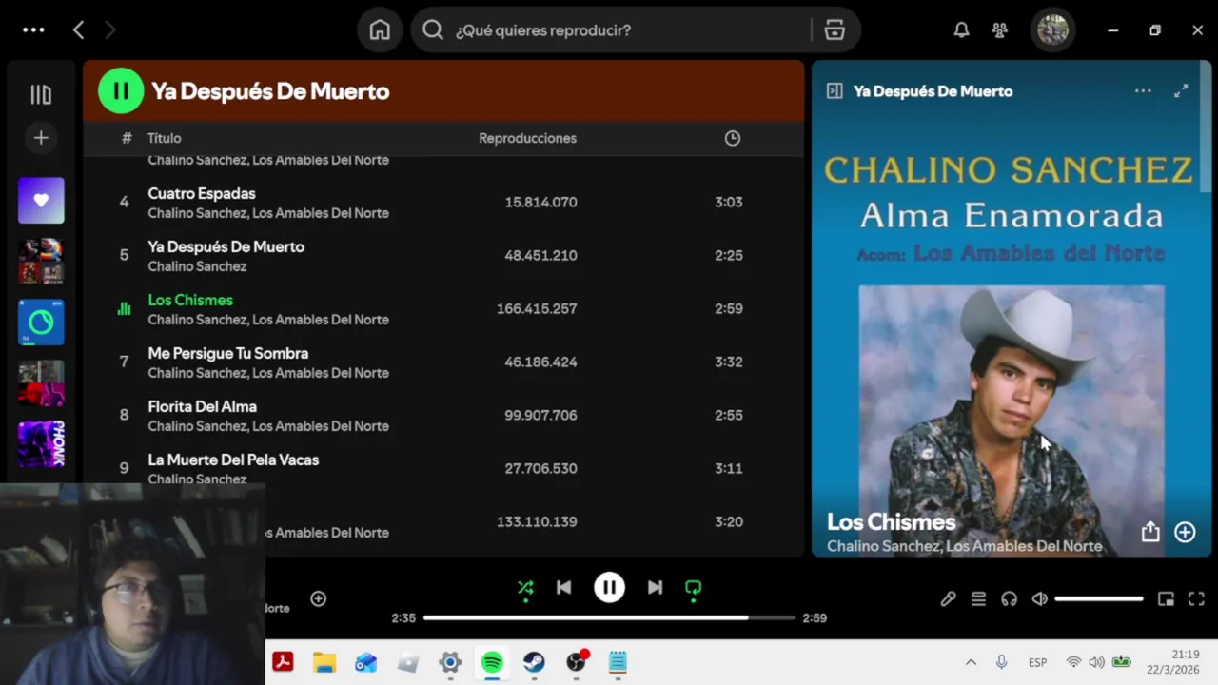Open the friends activity icon
Screen dimensions: 1218x685
click(x=999, y=30)
